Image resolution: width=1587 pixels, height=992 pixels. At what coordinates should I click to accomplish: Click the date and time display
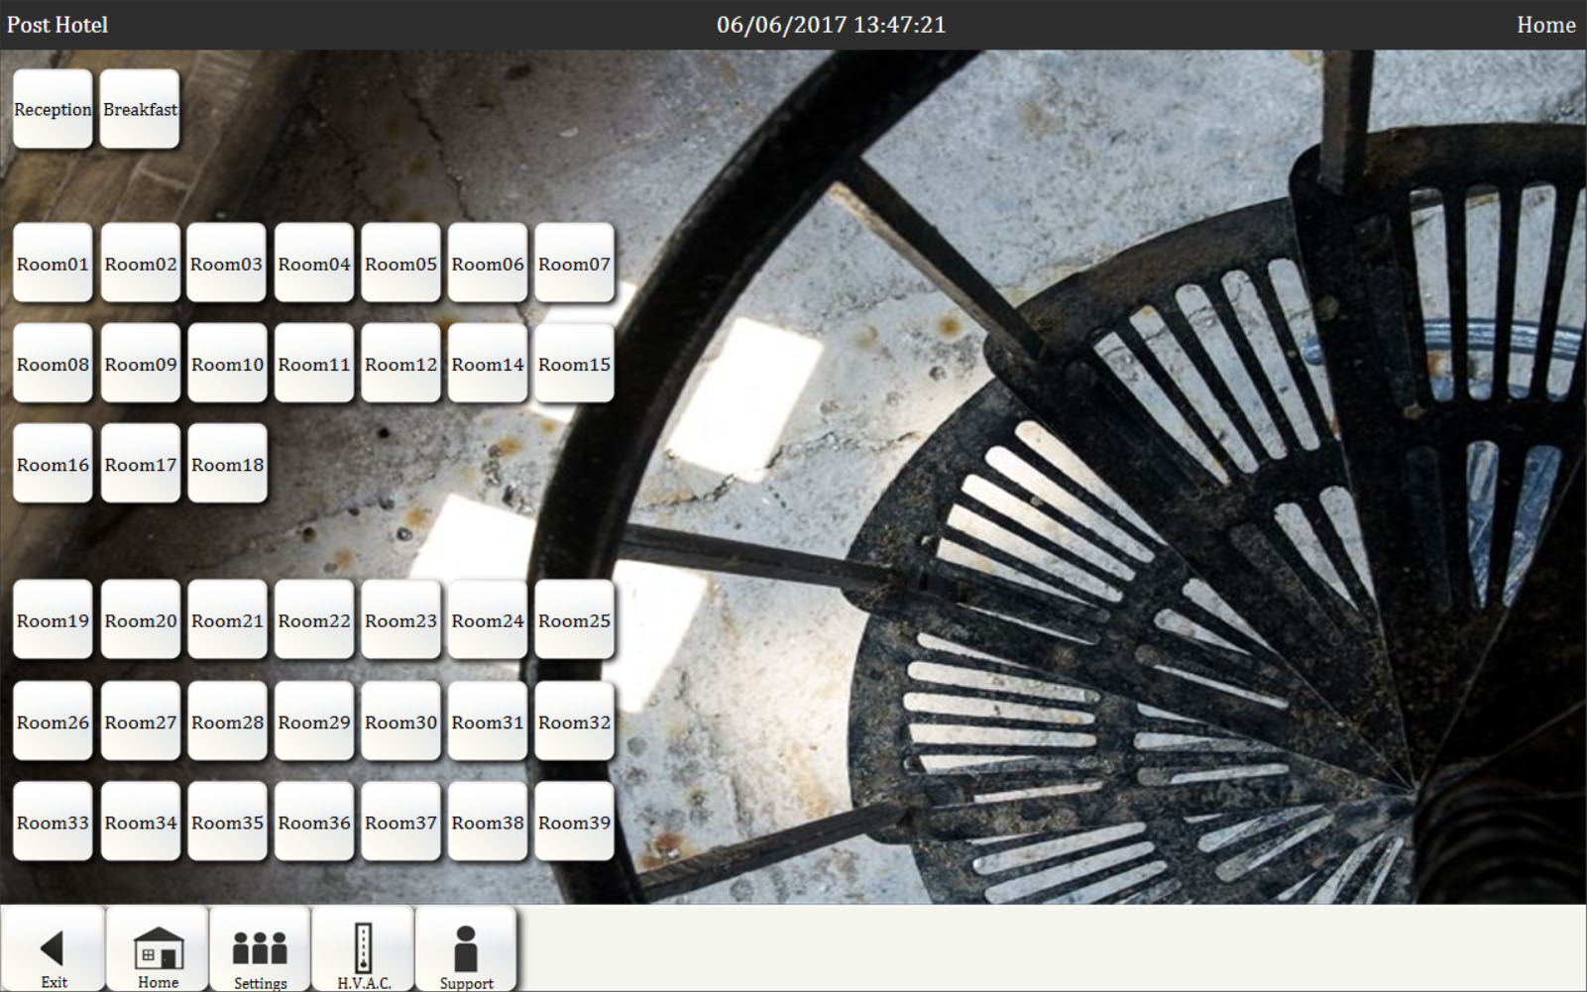(x=831, y=25)
